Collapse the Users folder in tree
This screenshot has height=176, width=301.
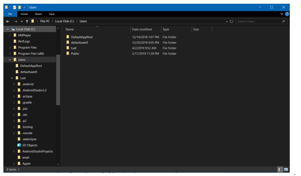click(x=10, y=60)
